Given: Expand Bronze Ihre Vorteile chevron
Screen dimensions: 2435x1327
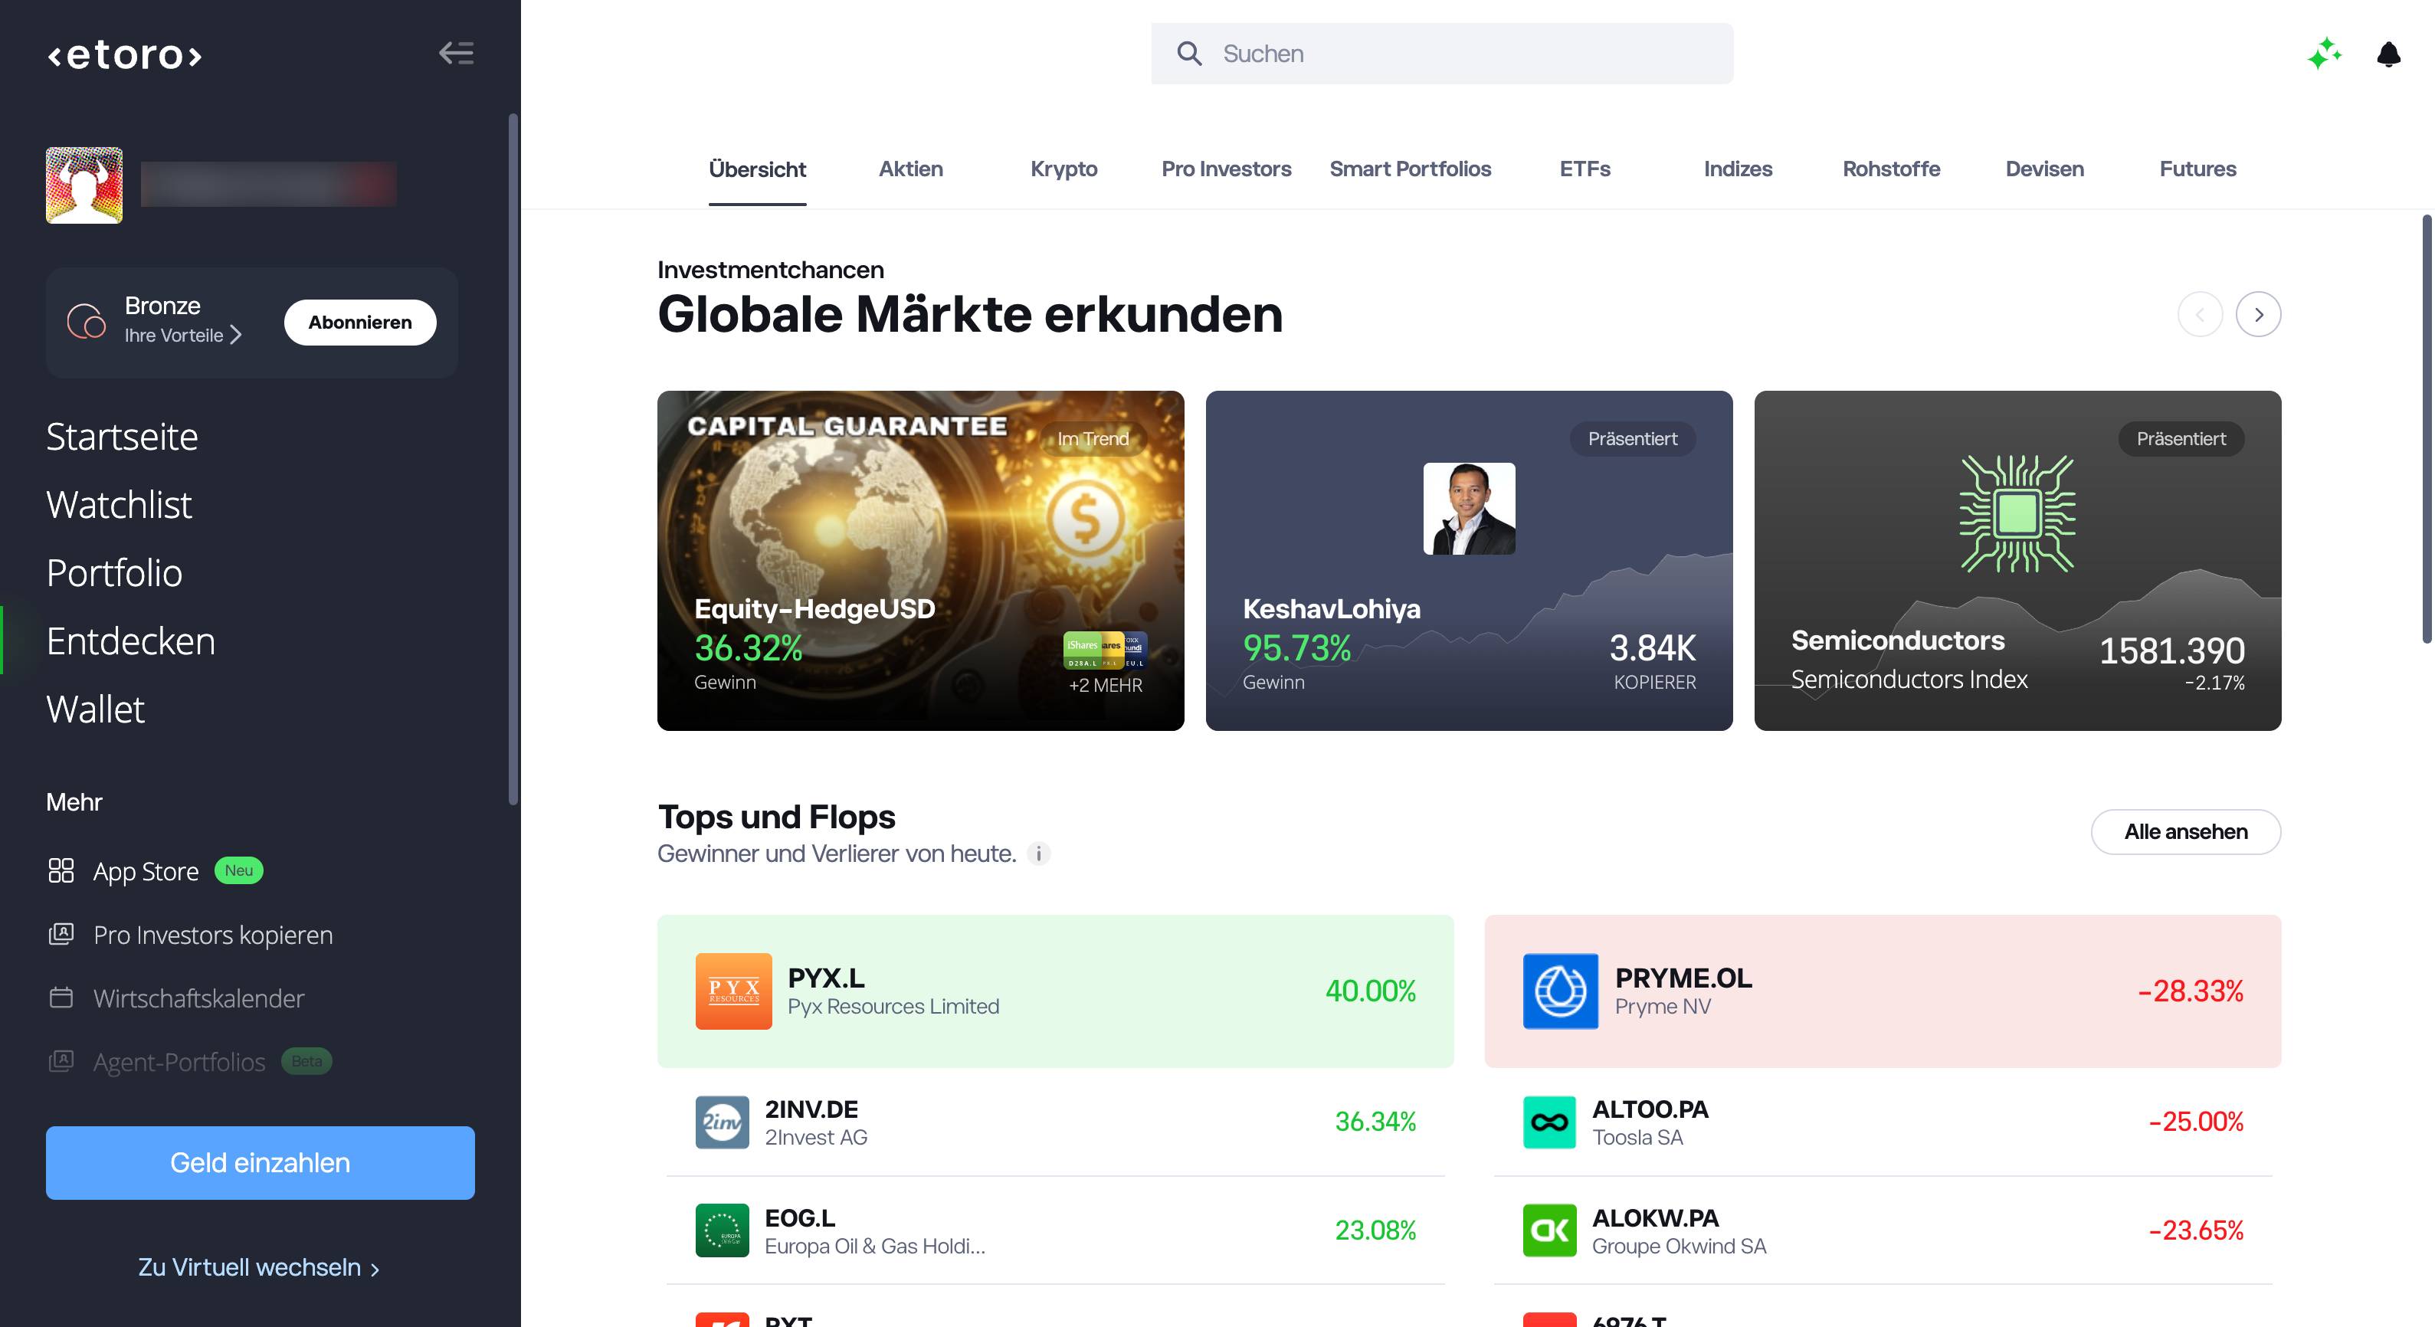Looking at the screenshot, I should [x=236, y=335].
